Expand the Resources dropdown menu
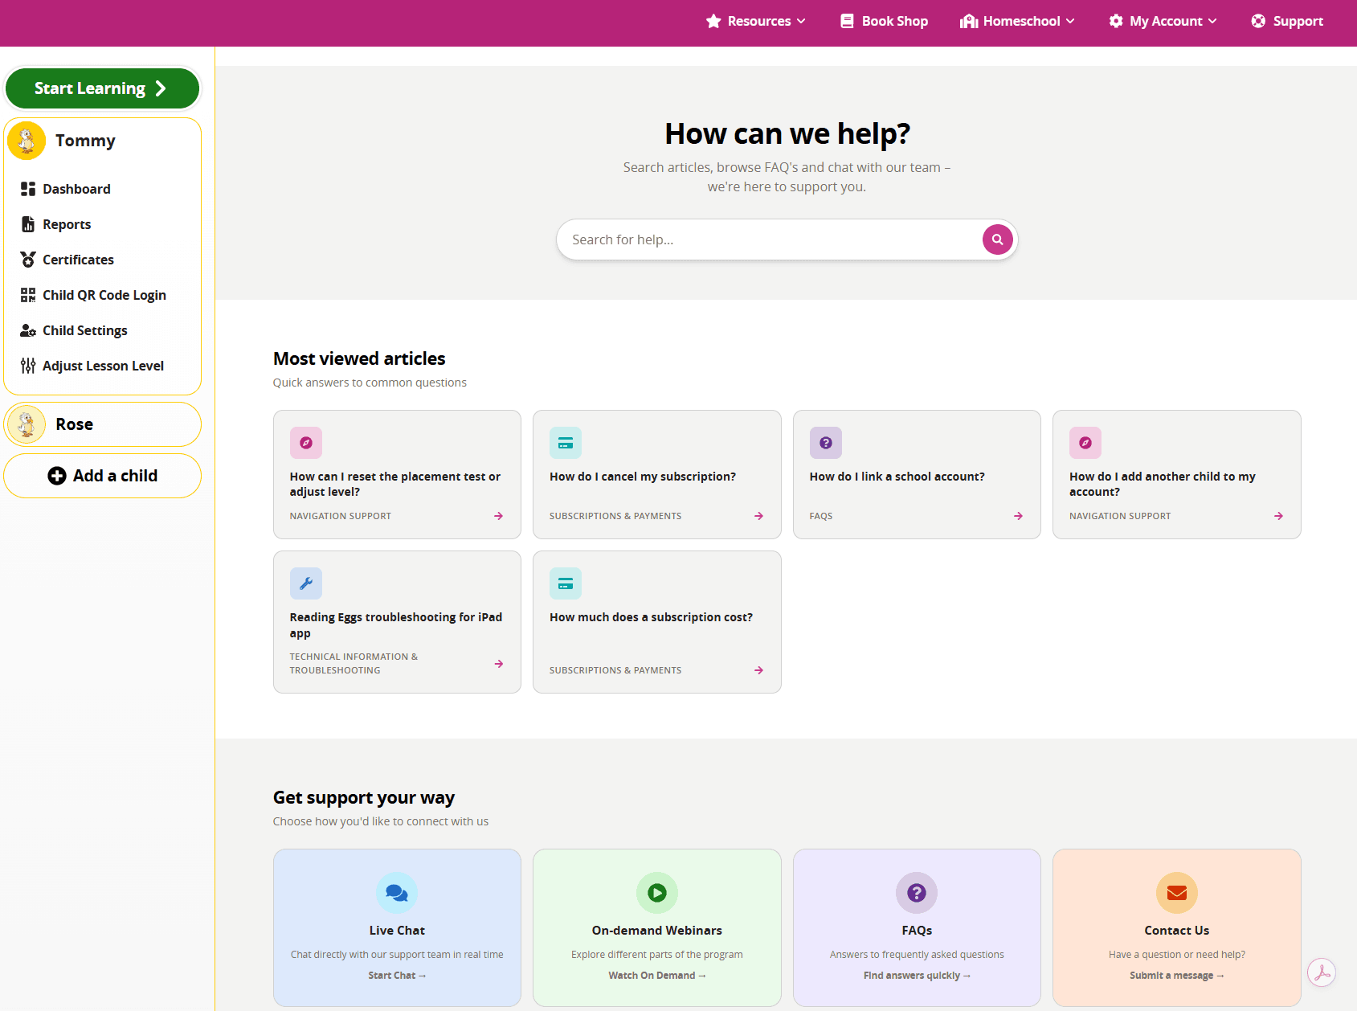The image size is (1357, 1011). (x=756, y=22)
